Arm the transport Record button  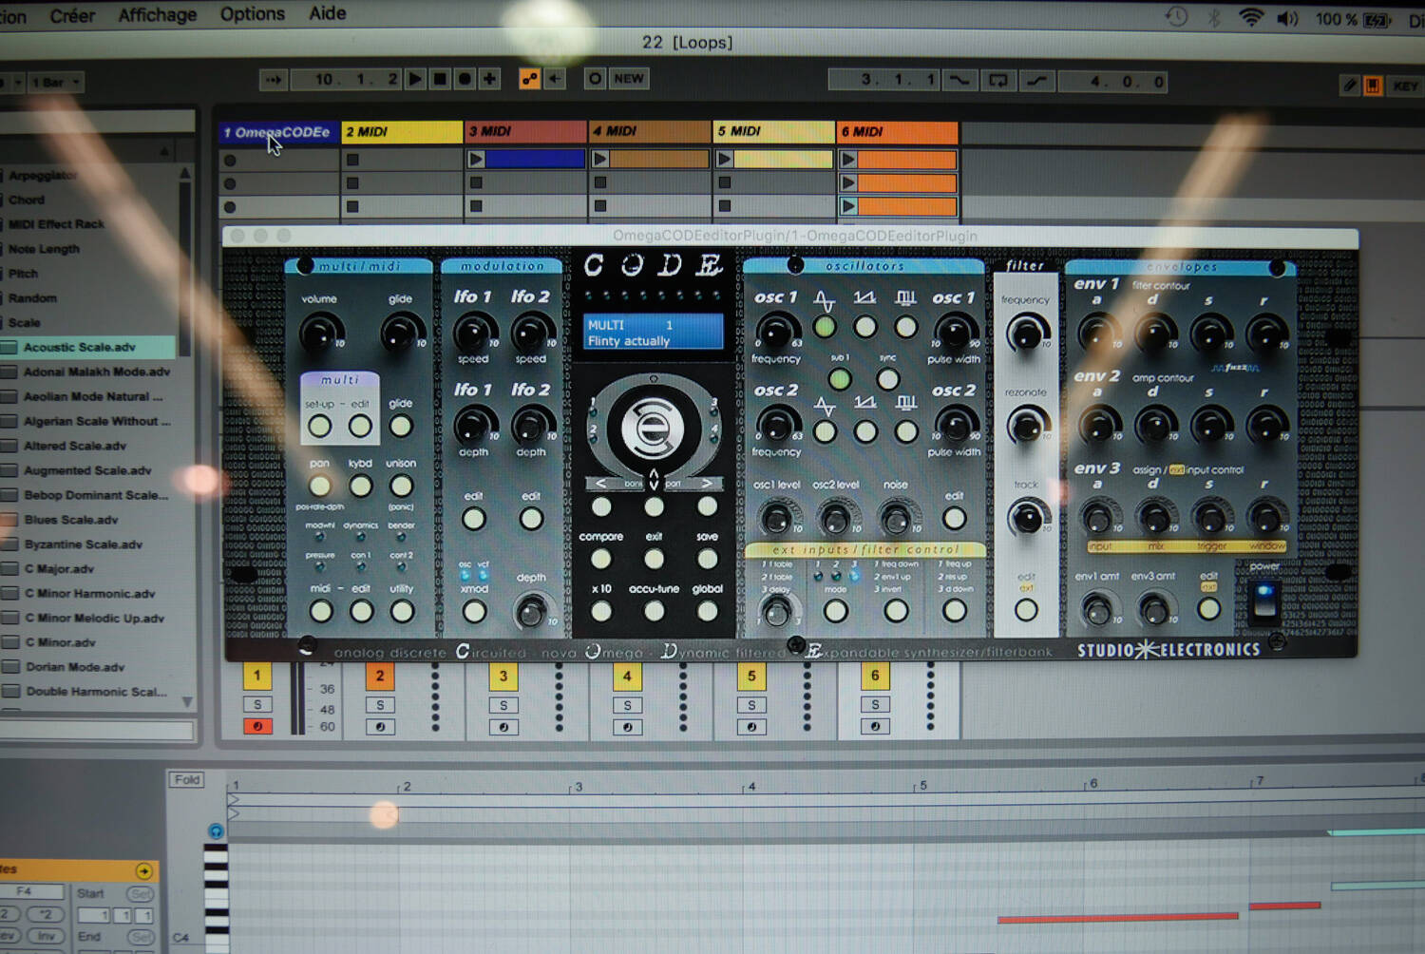click(x=465, y=79)
